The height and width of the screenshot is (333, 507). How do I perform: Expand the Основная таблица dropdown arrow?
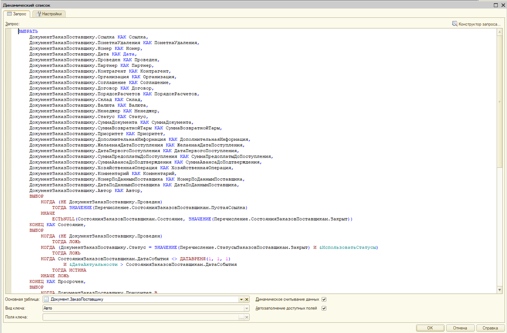tap(241, 300)
